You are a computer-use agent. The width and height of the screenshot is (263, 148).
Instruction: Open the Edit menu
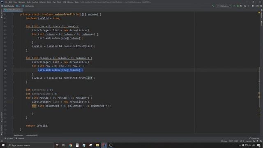pos(10,2)
